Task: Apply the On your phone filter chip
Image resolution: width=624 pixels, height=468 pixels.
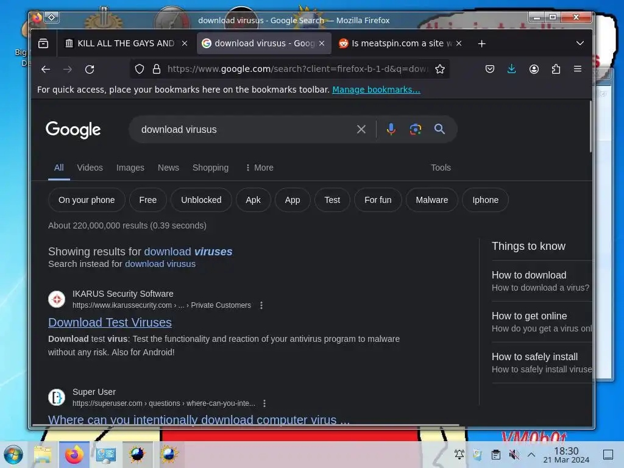Action: coord(87,200)
